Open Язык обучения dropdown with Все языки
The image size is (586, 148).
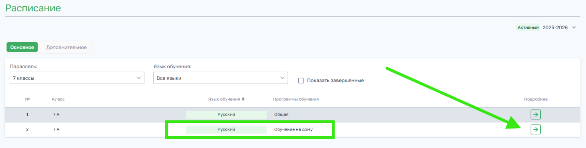point(220,78)
